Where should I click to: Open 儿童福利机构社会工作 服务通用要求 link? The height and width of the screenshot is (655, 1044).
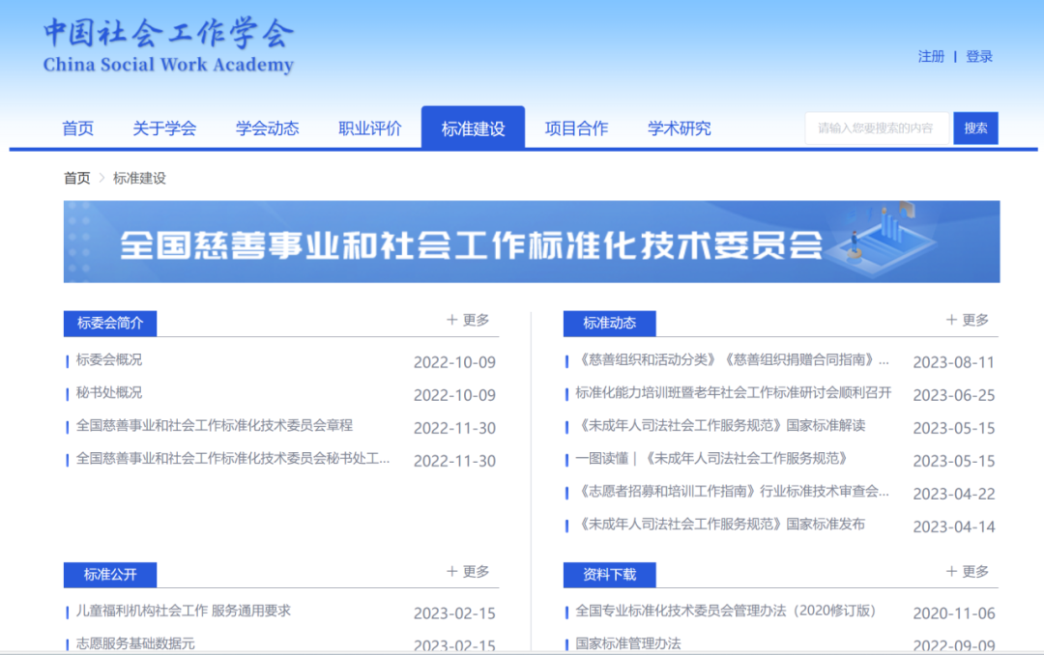tap(184, 611)
